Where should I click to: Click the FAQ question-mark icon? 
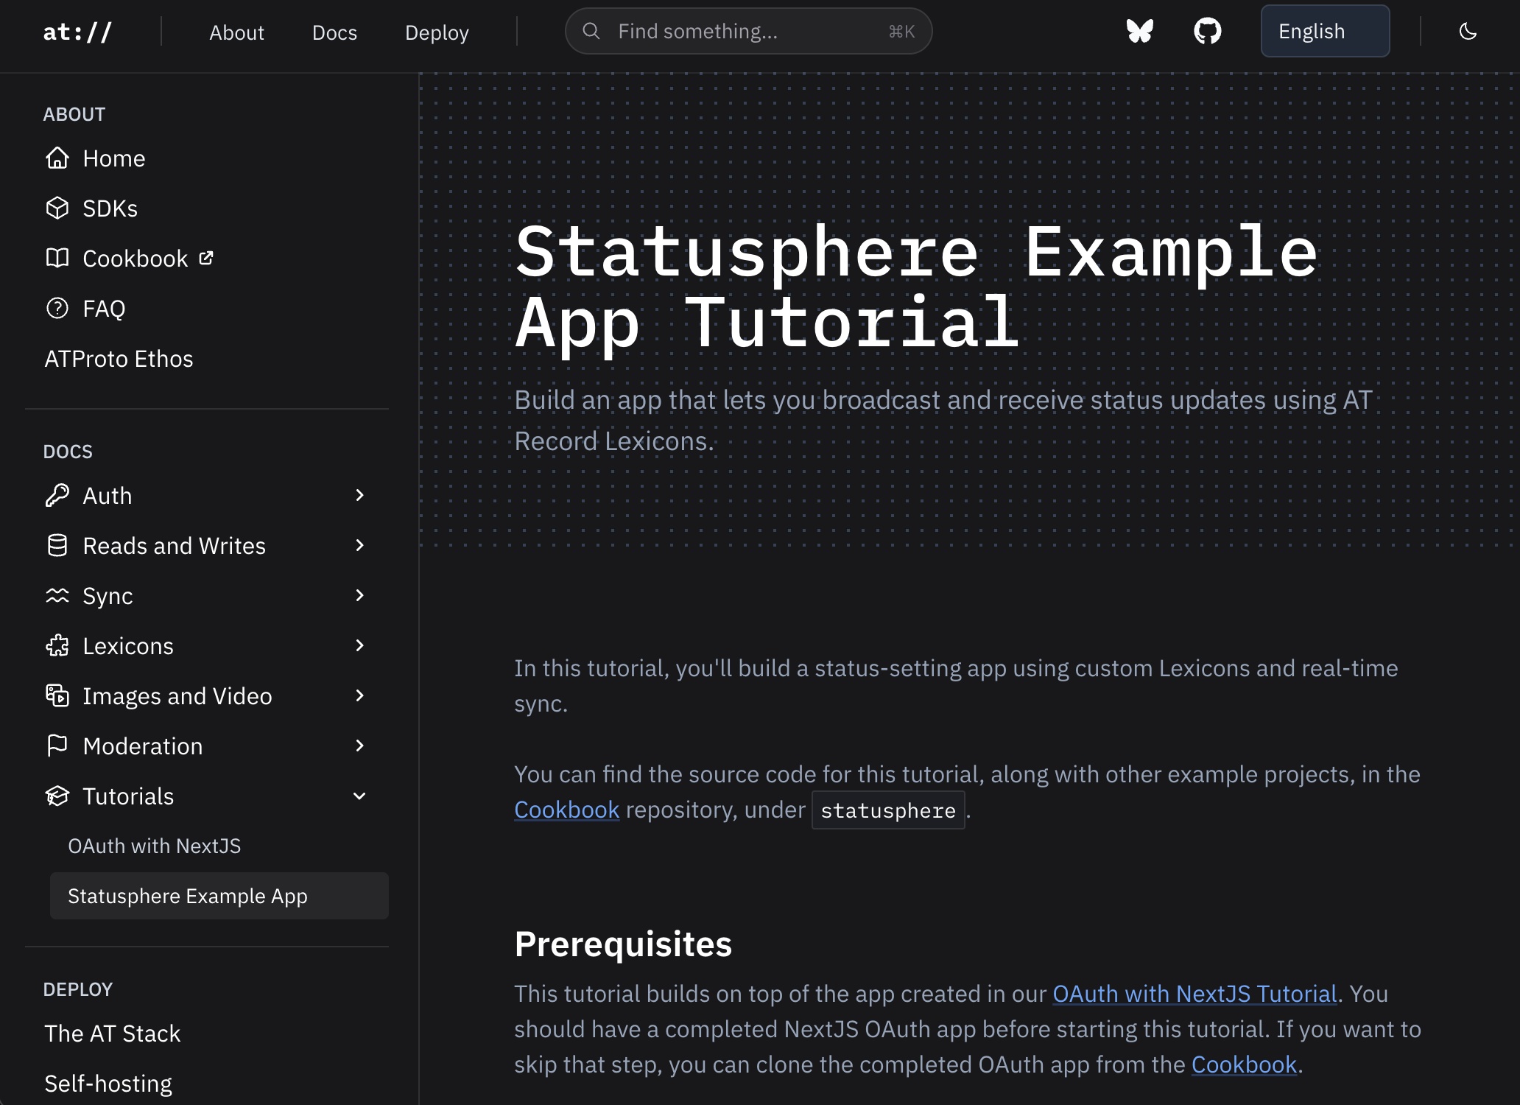point(57,309)
